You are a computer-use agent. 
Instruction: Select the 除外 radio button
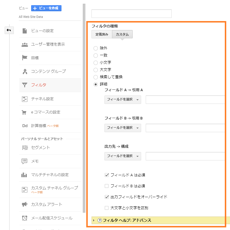click(x=96, y=48)
